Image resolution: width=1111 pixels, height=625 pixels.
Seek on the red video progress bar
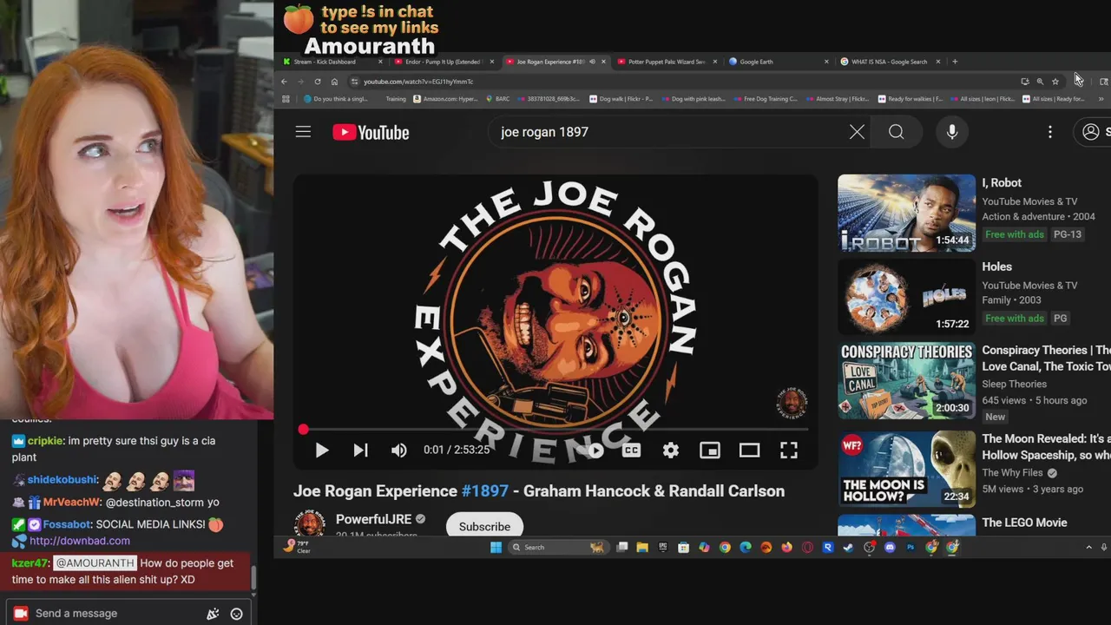(x=555, y=429)
